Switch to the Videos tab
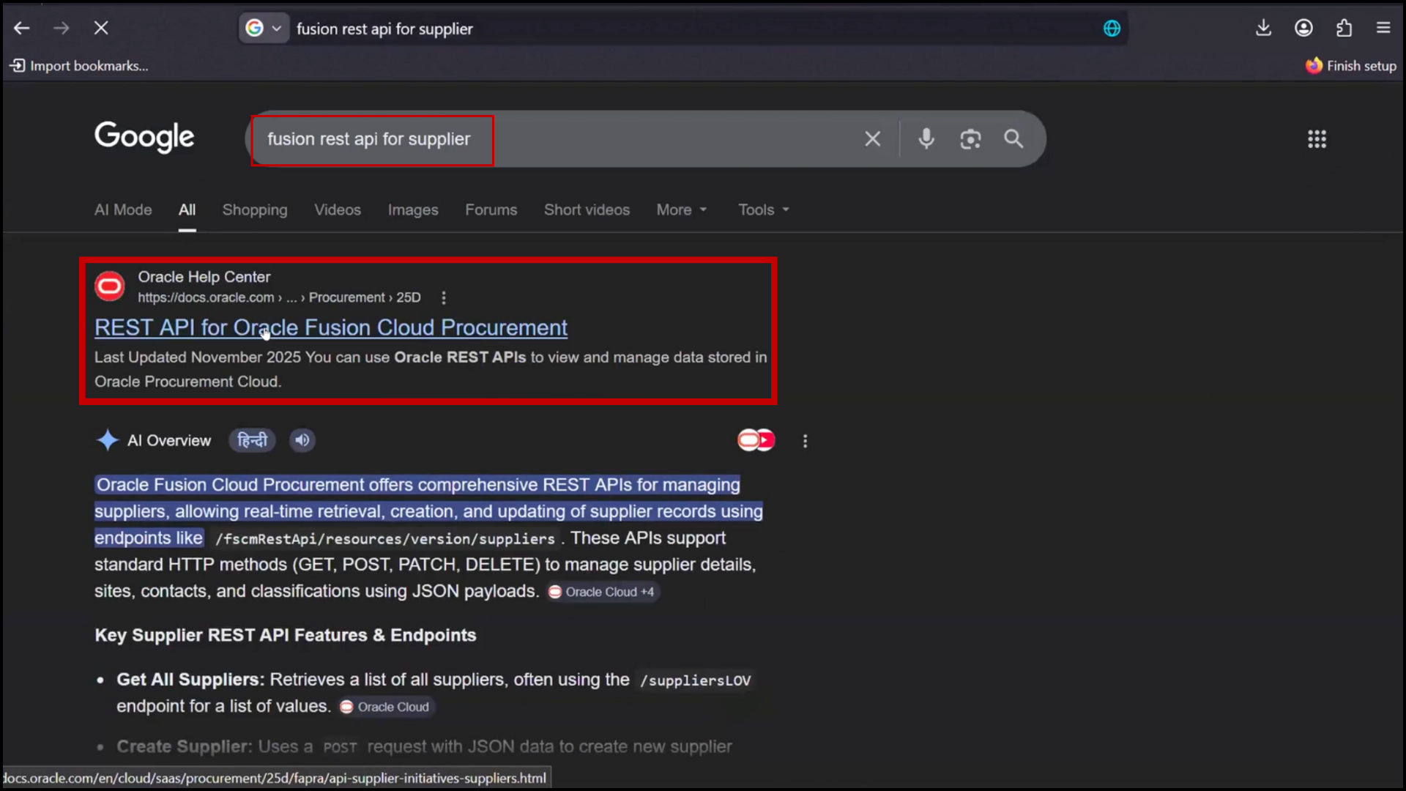 [338, 209]
